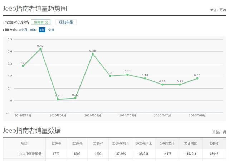Click the 2020-7 column header
The image size is (229, 161).
coord(98,144)
